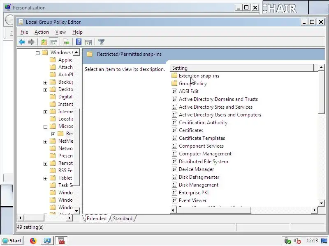The height and width of the screenshot is (246, 329).
Task: Switch to the Standard tab
Action: [123, 219]
